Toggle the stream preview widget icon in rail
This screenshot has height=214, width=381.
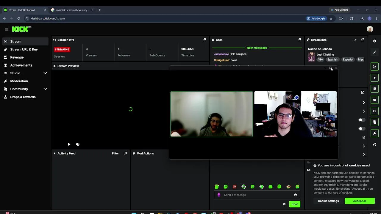[x=375, y=67]
